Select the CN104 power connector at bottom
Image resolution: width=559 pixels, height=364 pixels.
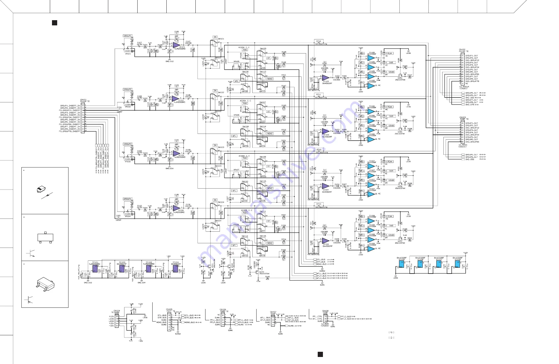click(117, 321)
